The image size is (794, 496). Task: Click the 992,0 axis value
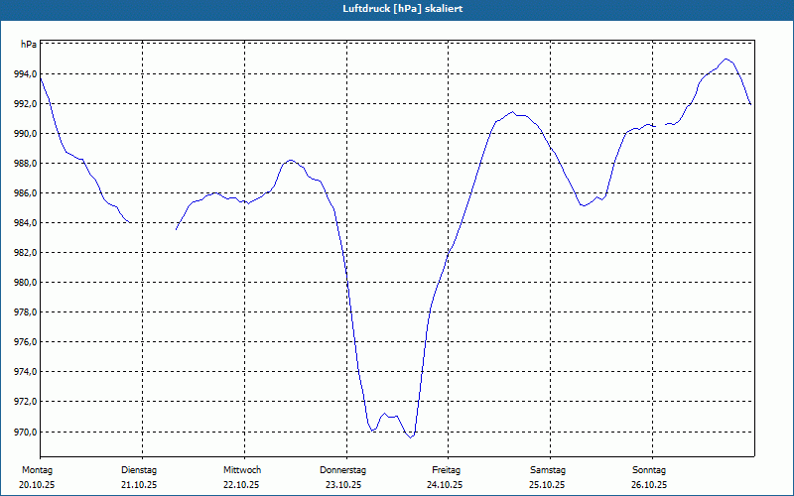(26, 104)
